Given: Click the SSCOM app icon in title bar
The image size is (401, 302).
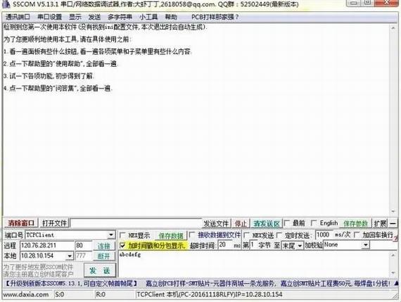Looking at the screenshot, I should pyautogui.click(x=6, y=4).
